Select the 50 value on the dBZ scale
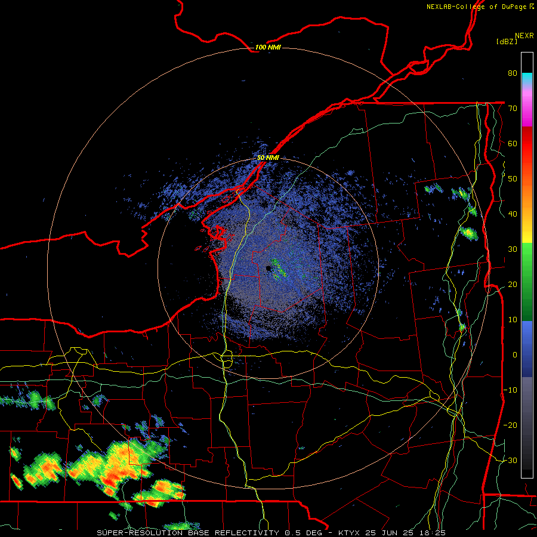Screen dimensions: 537x537 click(513, 179)
